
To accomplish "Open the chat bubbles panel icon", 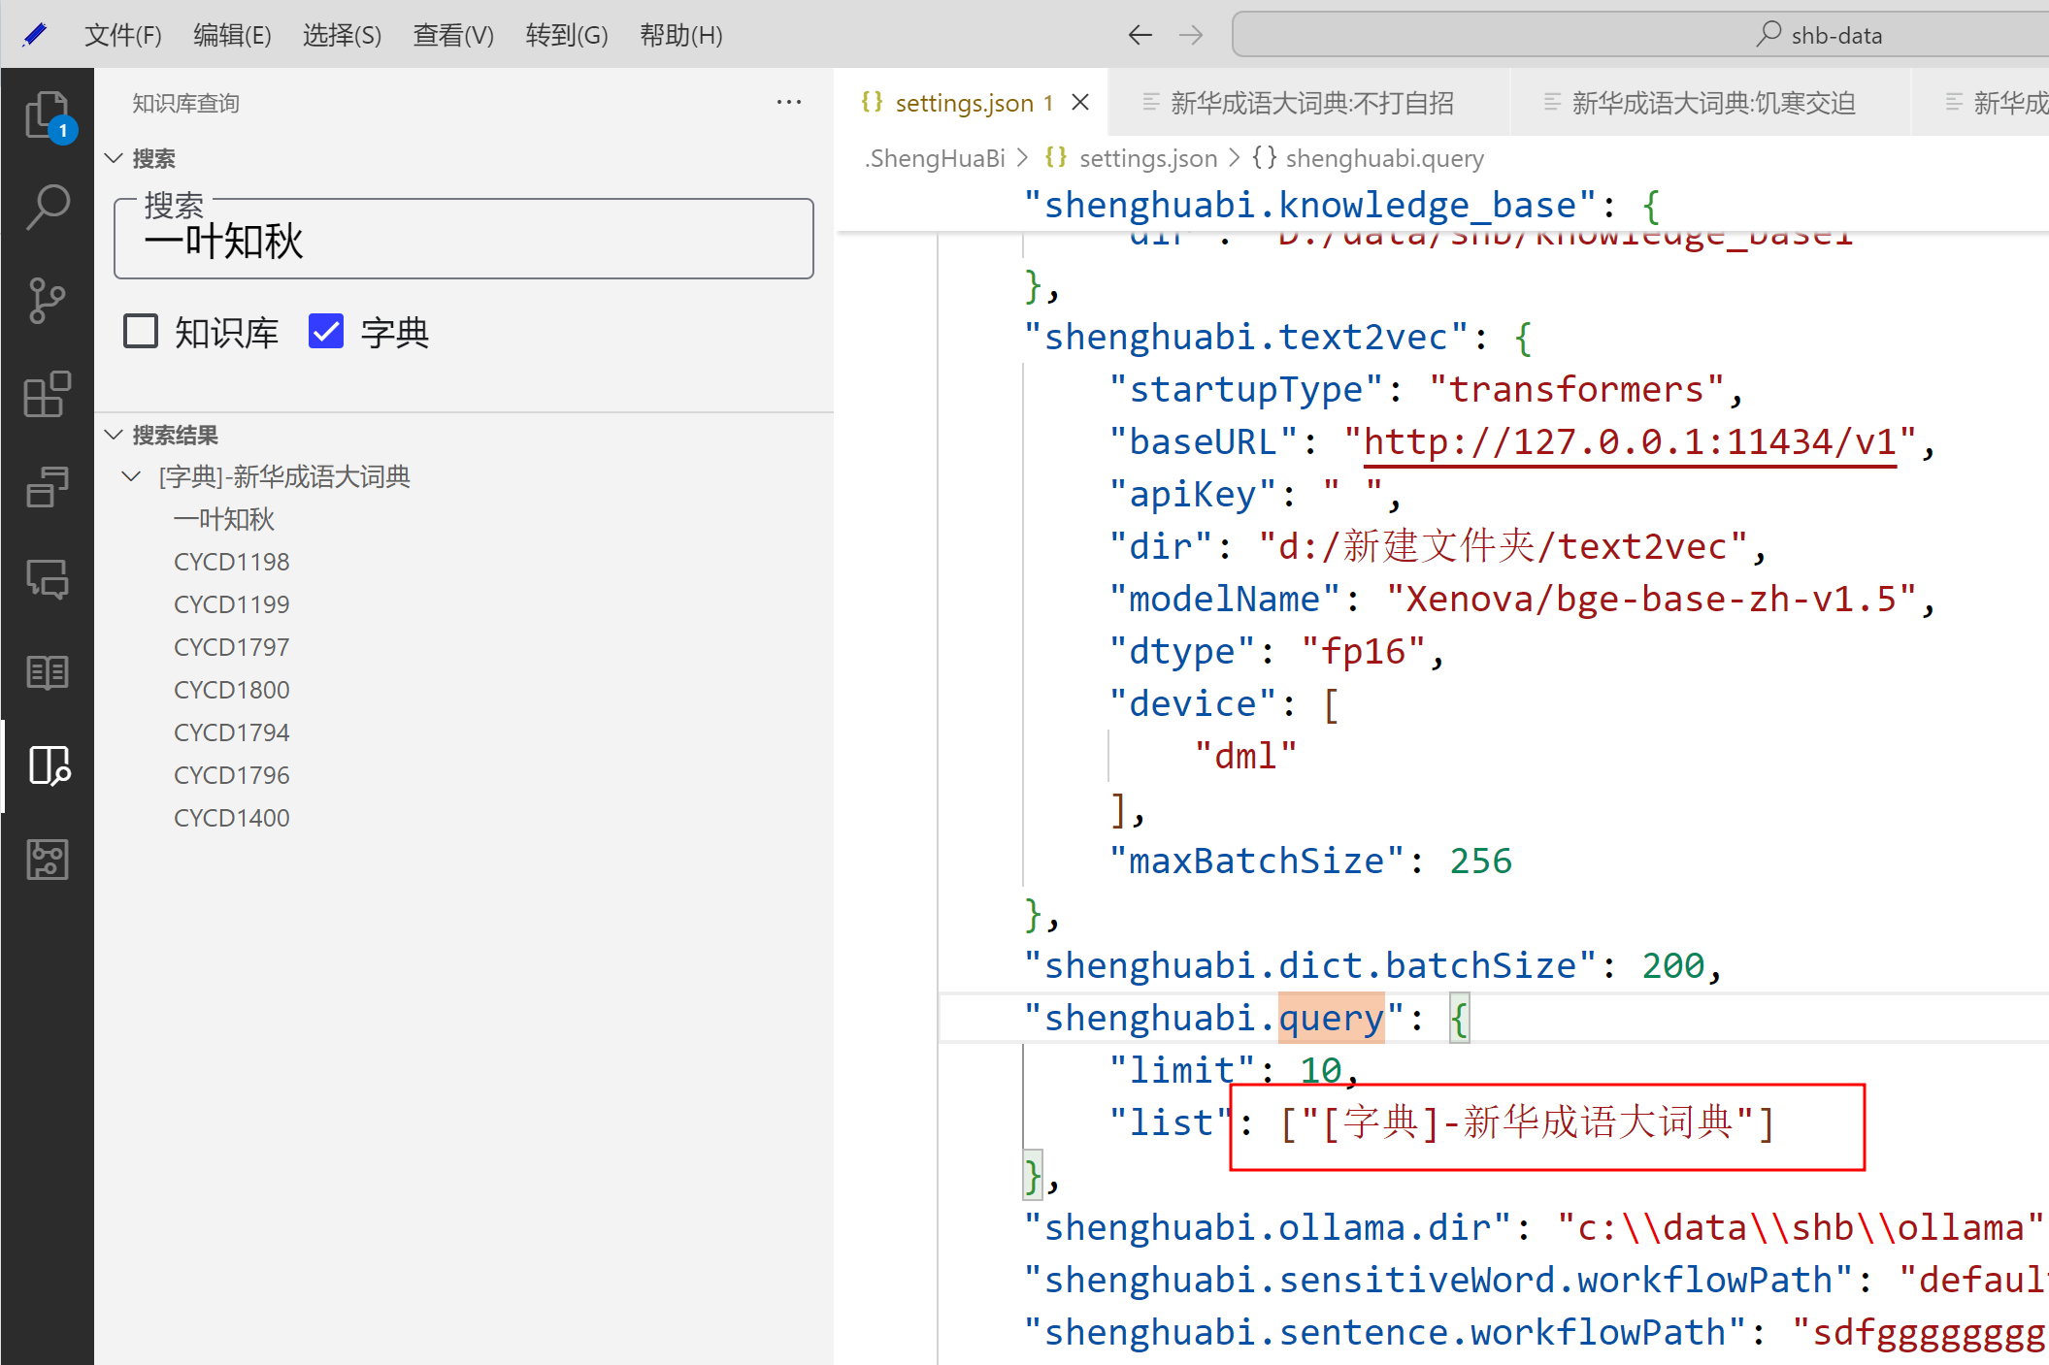I will click(x=47, y=579).
